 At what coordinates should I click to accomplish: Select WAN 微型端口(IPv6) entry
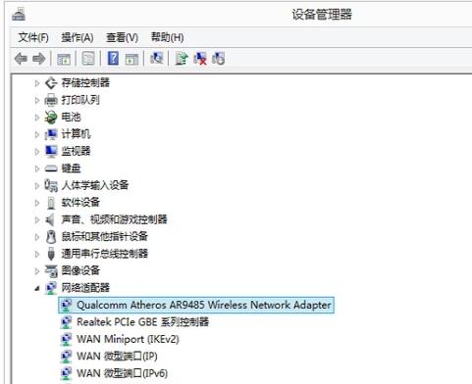122,373
